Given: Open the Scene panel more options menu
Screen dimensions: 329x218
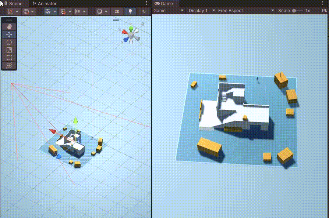Looking at the screenshot, I should pyautogui.click(x=146, y=3).
